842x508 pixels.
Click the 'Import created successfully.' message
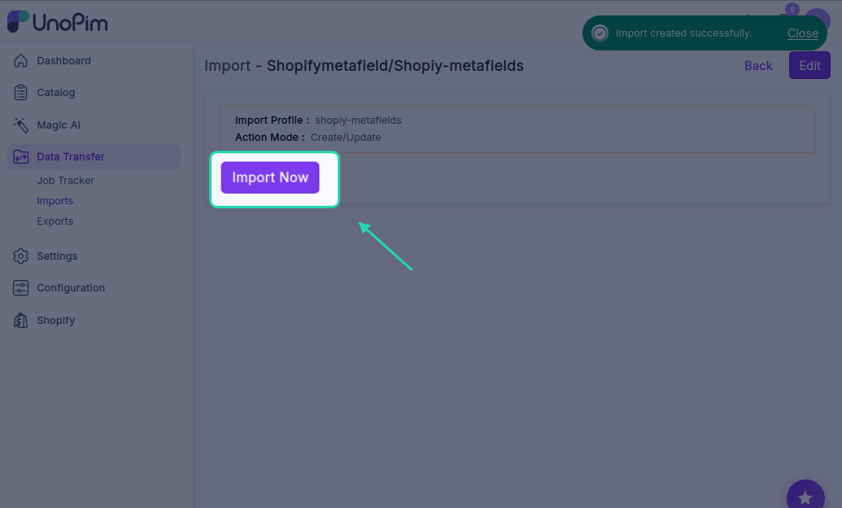coord(683,33)
